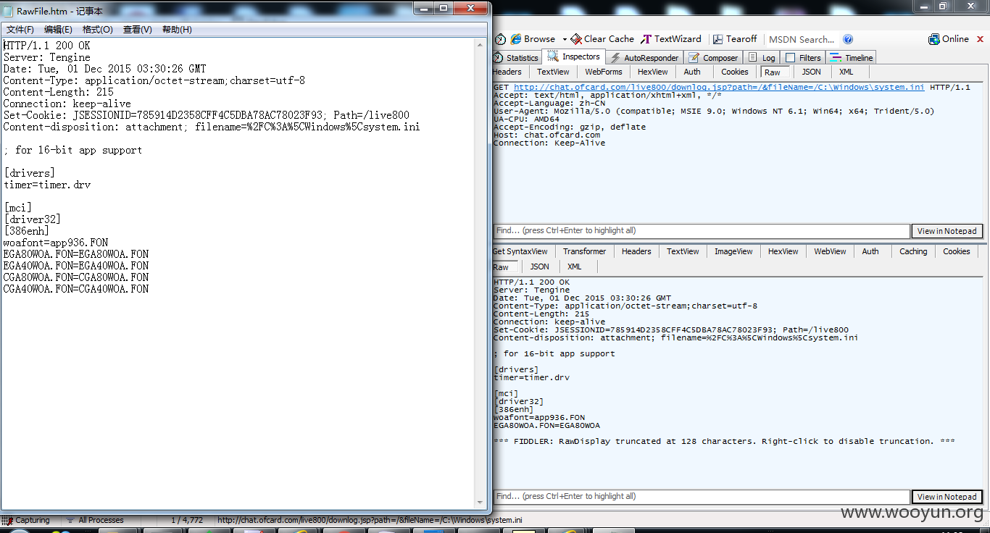Click Notepad scrollbar up arrow
The image size is (990, 533).
481,43
